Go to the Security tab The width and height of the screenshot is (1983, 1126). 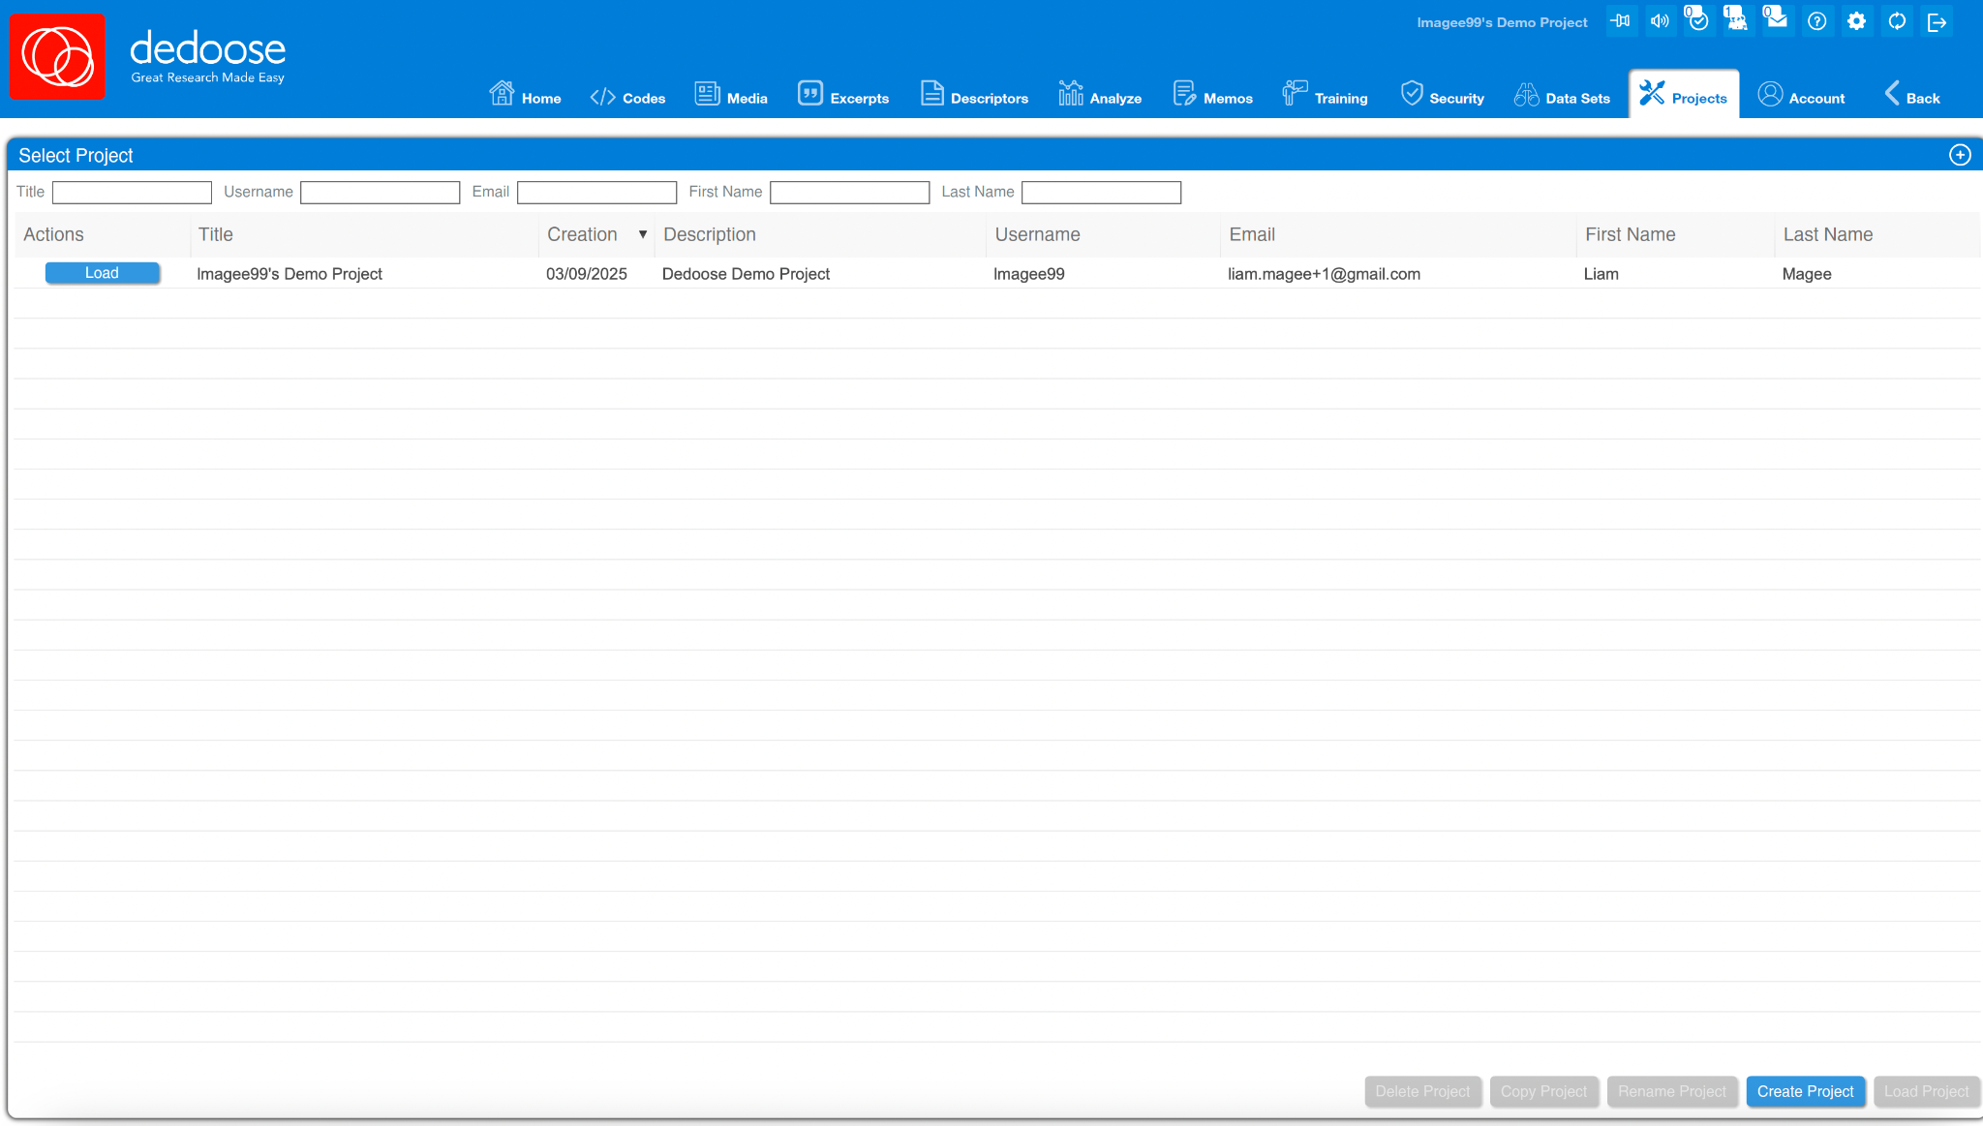[1443, 95]
